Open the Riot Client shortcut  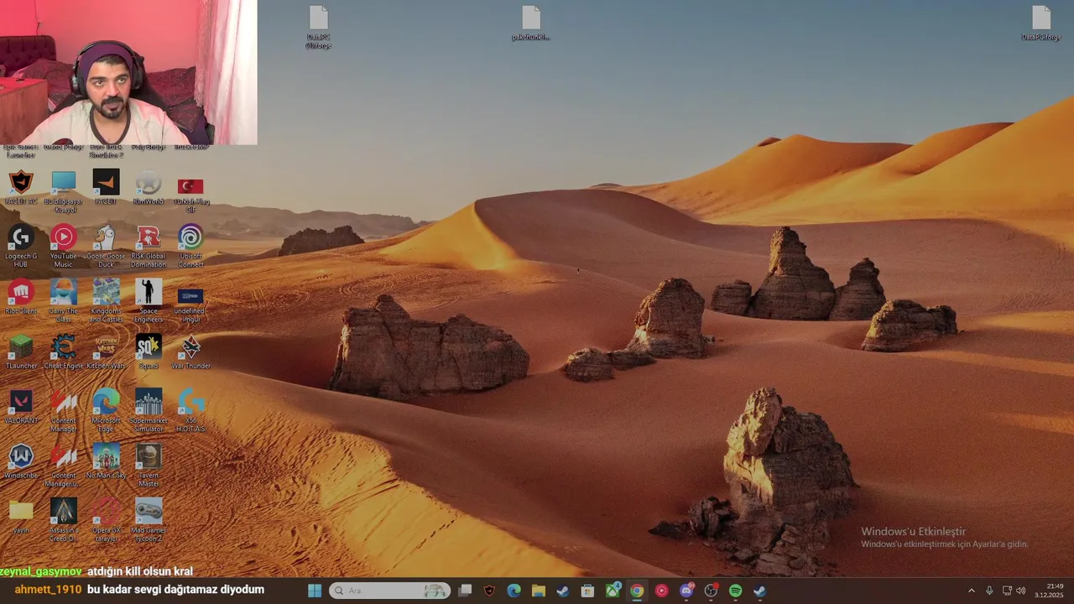coord(21,297)
